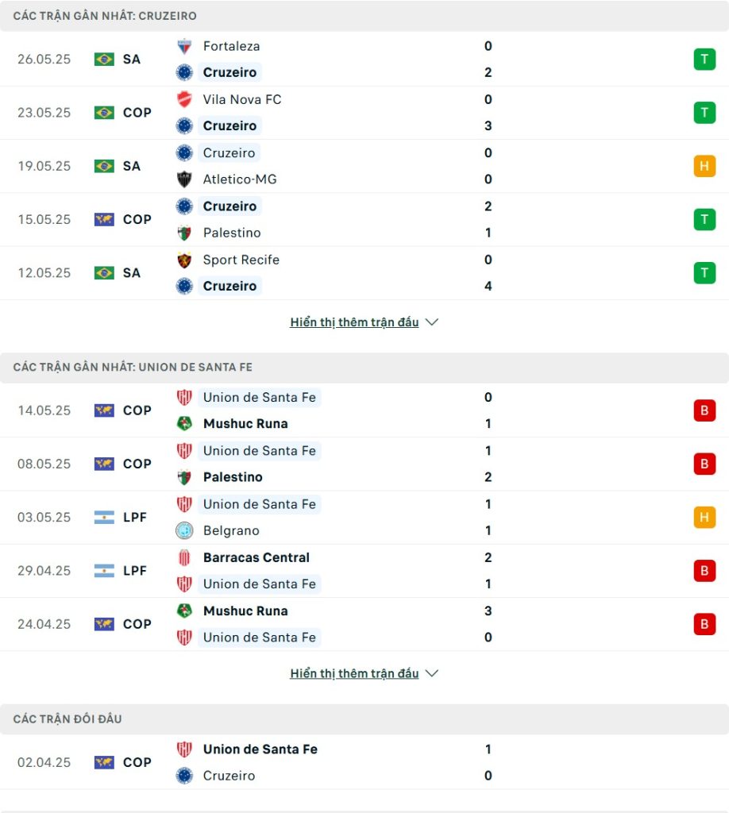The width and height of the screenshot is (729, 813).
Task: Click the Belgrano club crest icon
Action: (184, 530)
